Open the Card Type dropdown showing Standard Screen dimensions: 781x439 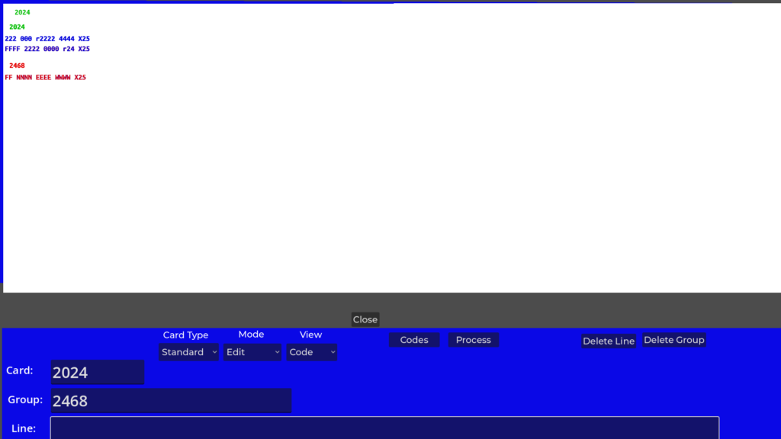[x=188, y=352]
